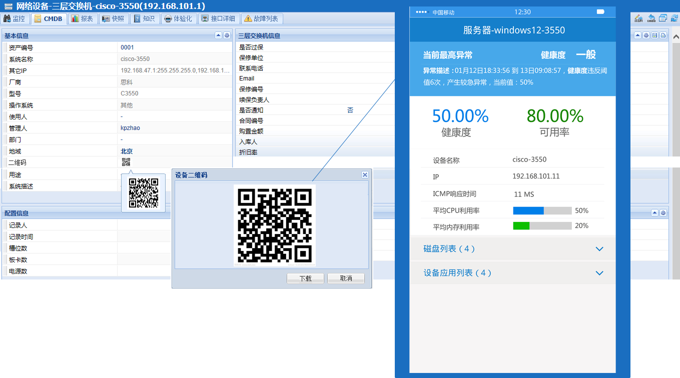Image resolution: width=680 pixels, height=378 pixels.
Task: Click the 地域 value 北京
Action: [127, 151]
